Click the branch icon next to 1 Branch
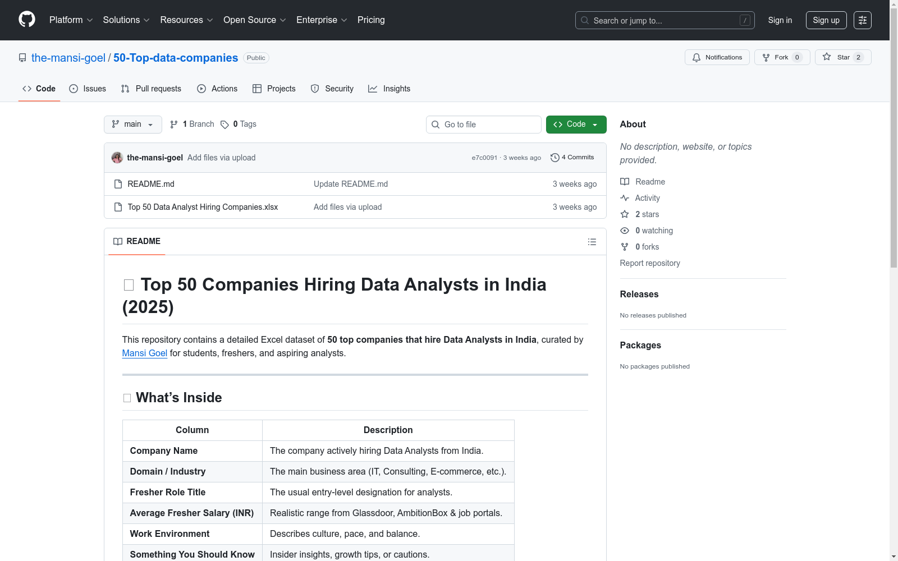 [x=174, y=125]
